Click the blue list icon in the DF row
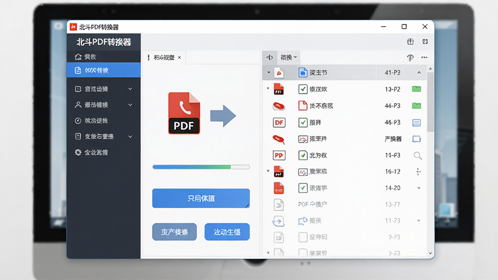The width and height of the screenshot is (498, 280). pyautogui.click(x=416, y=122)
